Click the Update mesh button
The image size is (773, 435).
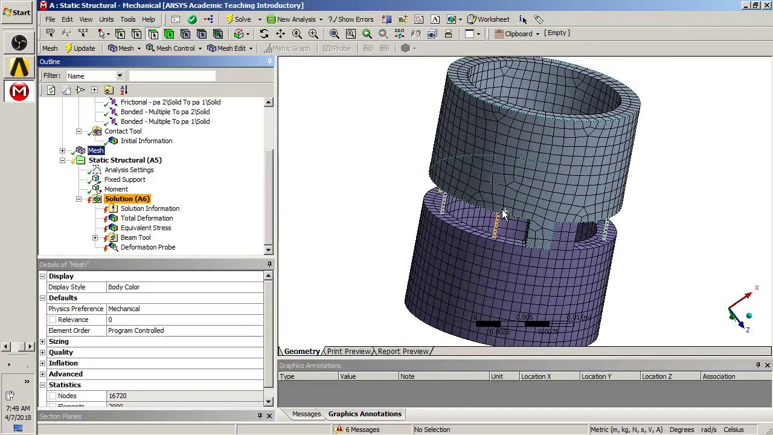[x=80, y=48]
